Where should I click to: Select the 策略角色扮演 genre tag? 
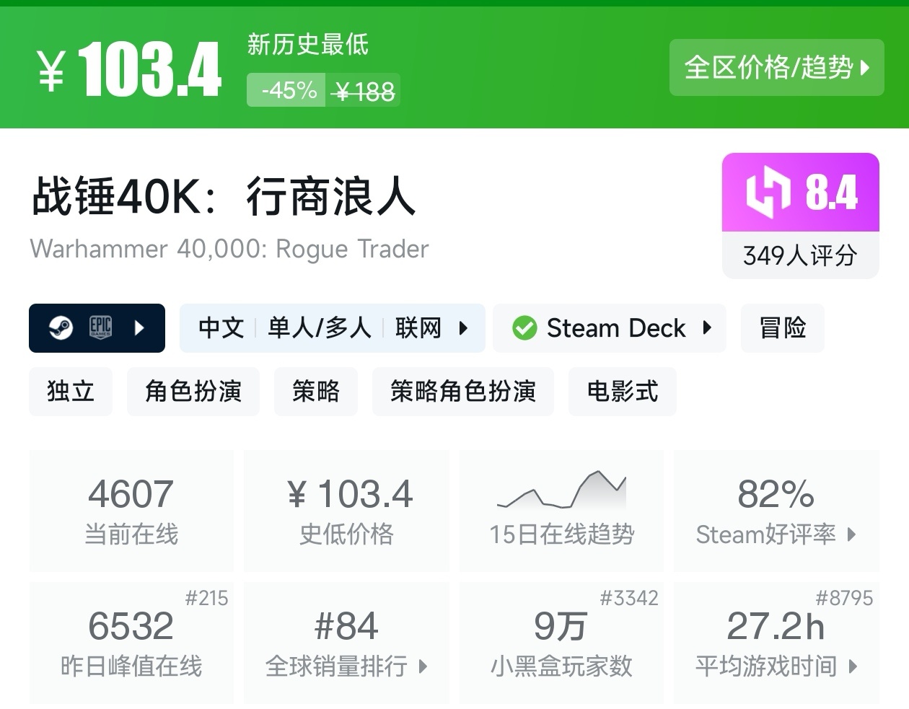click(x=463, y=391)
